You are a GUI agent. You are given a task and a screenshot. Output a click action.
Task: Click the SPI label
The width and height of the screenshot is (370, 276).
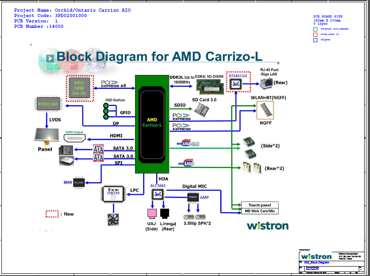coord(118,162)
